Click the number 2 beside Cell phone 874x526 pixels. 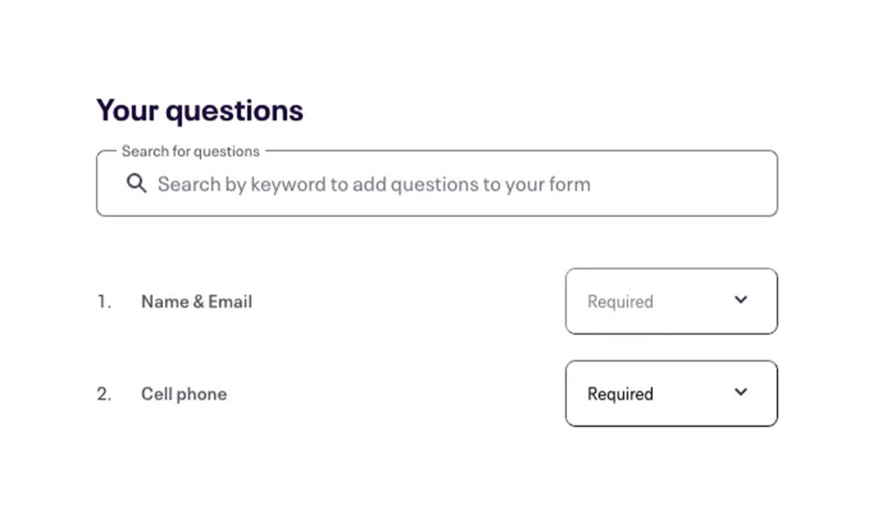104,394
